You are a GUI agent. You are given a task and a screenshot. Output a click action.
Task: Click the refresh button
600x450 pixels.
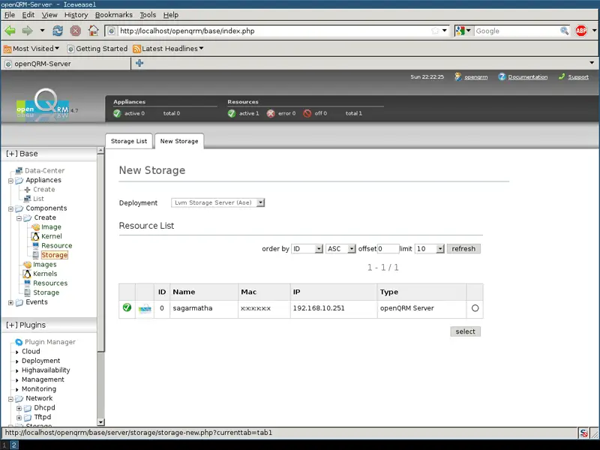463,249
